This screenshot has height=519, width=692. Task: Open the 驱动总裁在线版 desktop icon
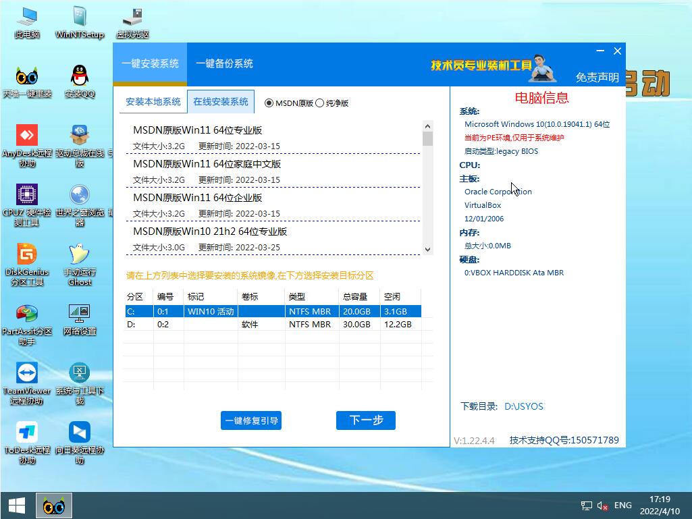(80, 146)
